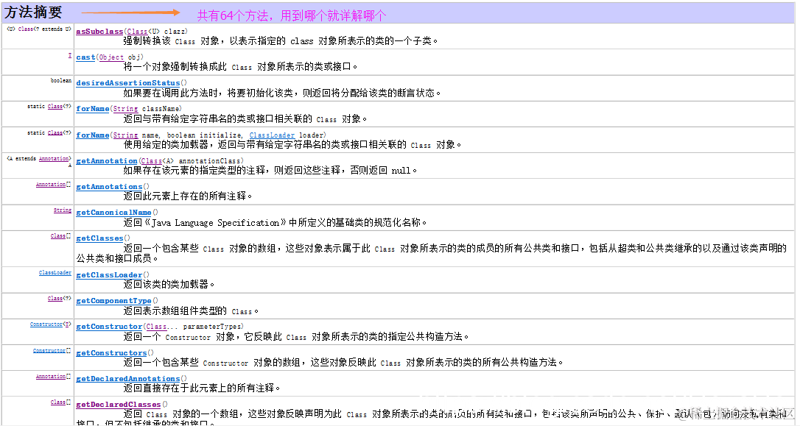Click String return type of getCanonicalName
Viewport: 800px width, 426px height.
coord(62,210)
